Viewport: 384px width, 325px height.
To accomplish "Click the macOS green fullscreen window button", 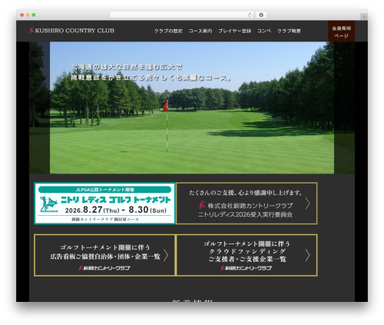I will point(34,15).
